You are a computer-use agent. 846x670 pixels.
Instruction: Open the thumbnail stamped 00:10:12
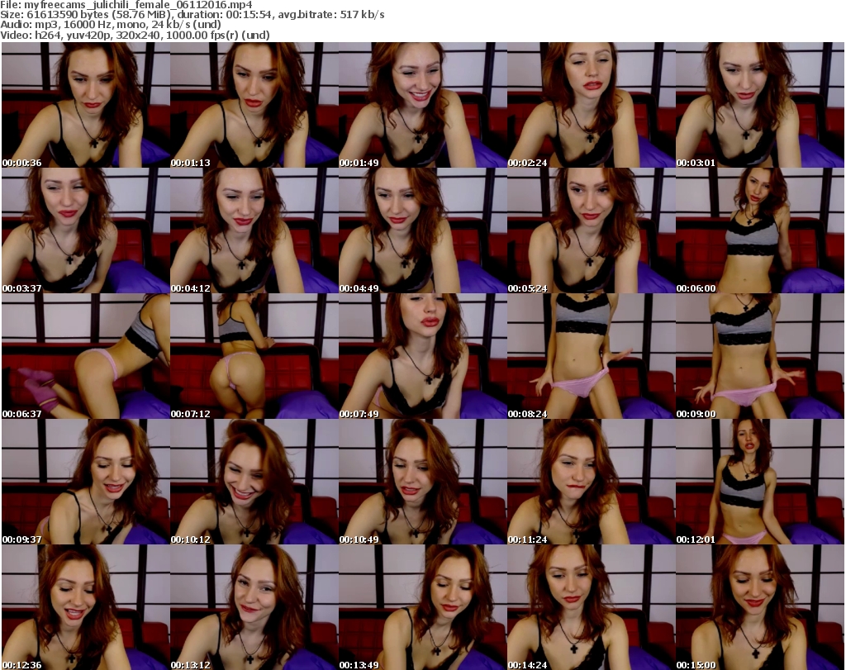pos(254,482)
